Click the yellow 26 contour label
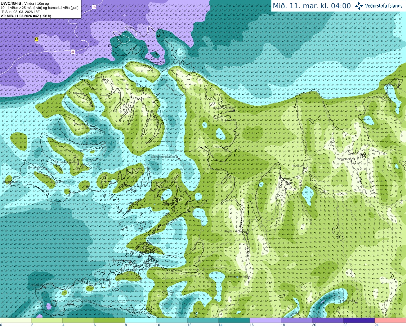This screenshot has height=327, width=406. click(x=36, y=39)
